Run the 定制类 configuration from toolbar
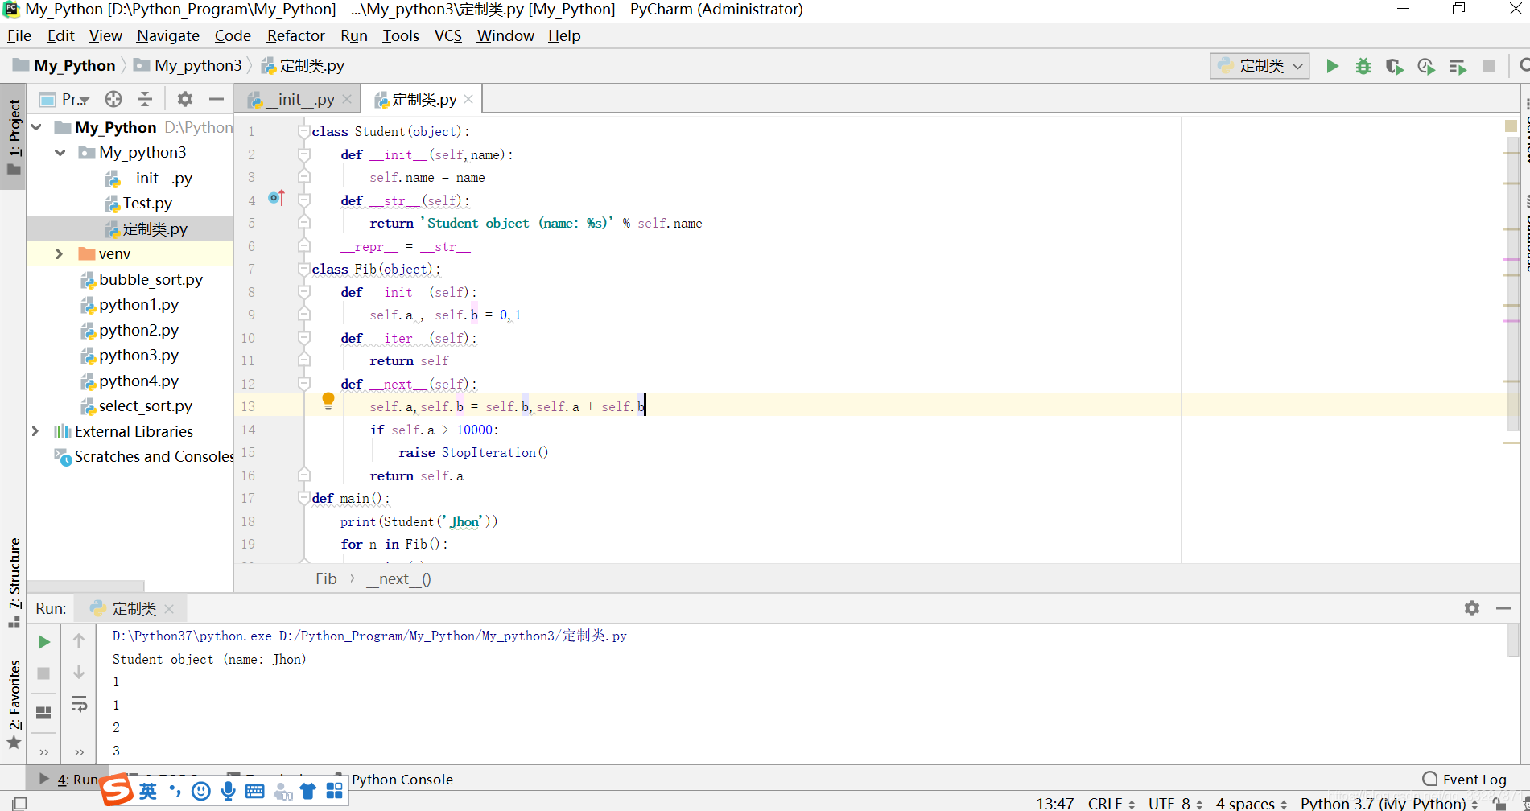Screen dimensions: 1530x811 pos(1332,66)
